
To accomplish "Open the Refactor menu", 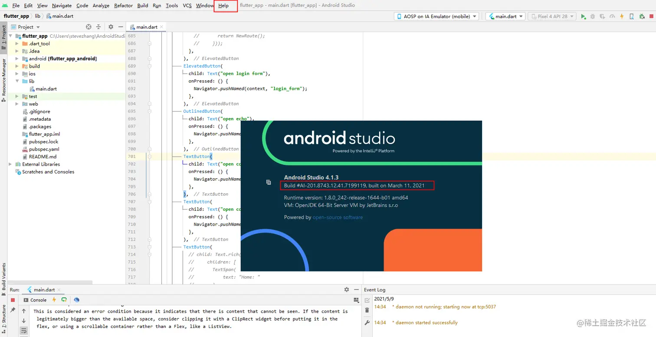I will tap(123, 6).
